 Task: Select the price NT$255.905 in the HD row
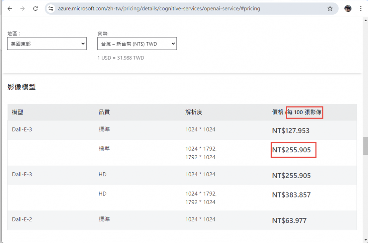coord(291,176)
